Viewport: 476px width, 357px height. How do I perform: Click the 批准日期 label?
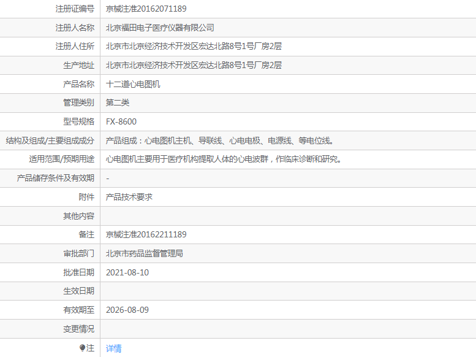[78, 272]
